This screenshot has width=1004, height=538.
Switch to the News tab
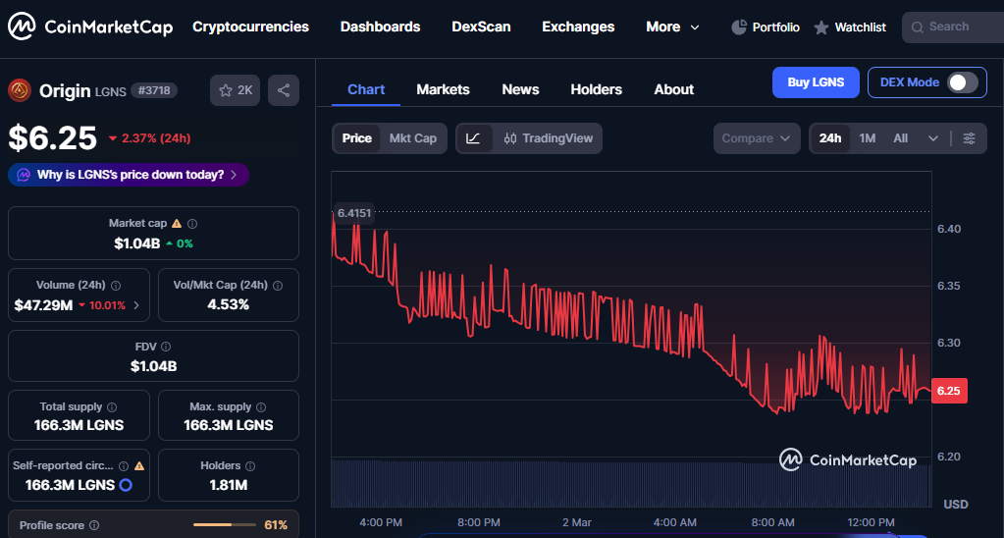tap(520, 89)
